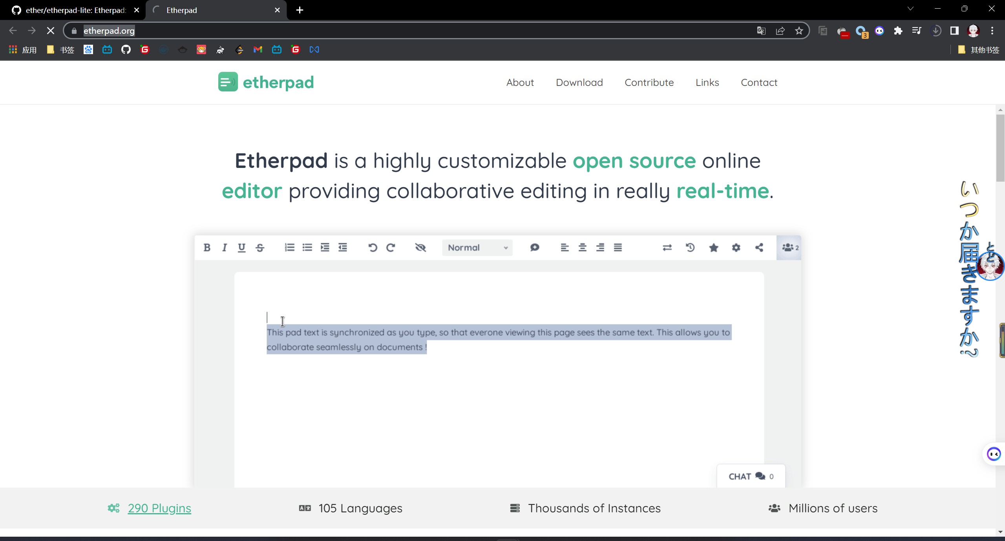Insert an ordered numbered list
This screenshot has width=1005, height=541.
[289, 248]
